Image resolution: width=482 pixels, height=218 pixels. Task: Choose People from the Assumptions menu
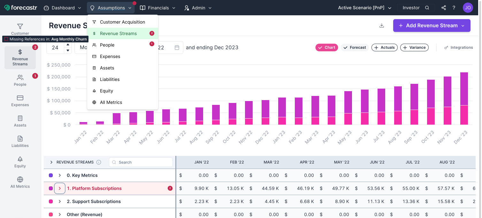coord(123,45)
